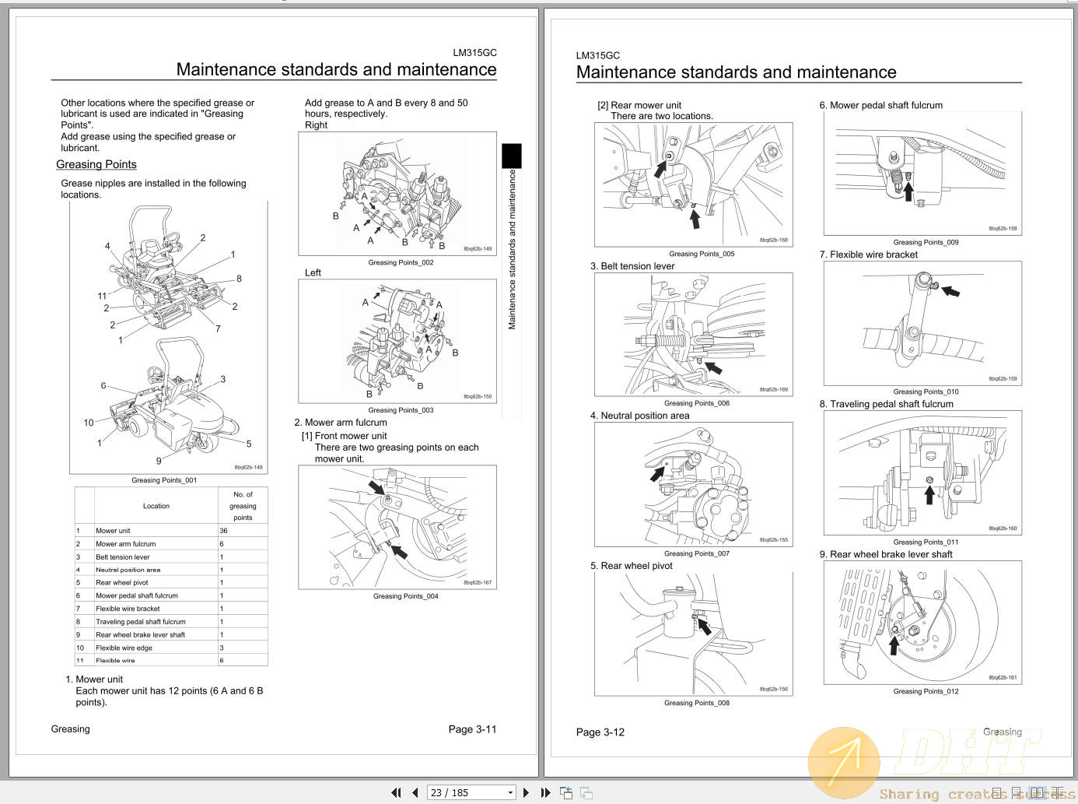Open the page number dropdown arrow

click(x=510, y=792)
